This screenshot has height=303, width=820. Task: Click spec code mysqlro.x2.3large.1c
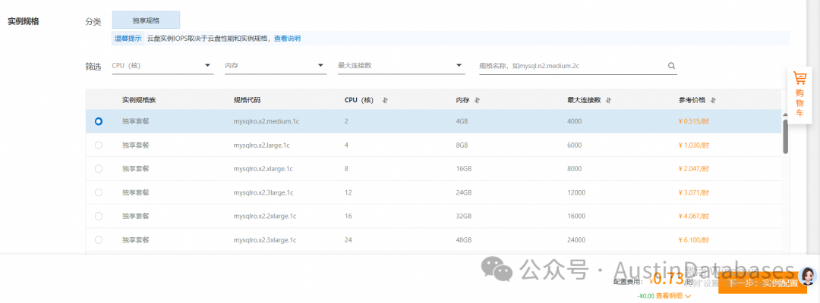263,192
